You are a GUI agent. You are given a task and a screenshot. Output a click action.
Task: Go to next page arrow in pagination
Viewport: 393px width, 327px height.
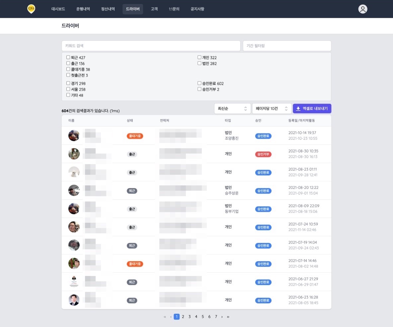(x=222, y=317)
